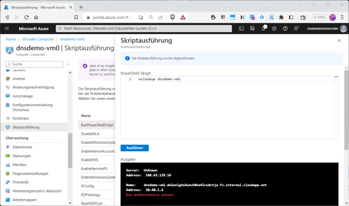
Task: Collapse the left menu with the double chevron
Action: point(68,64)
